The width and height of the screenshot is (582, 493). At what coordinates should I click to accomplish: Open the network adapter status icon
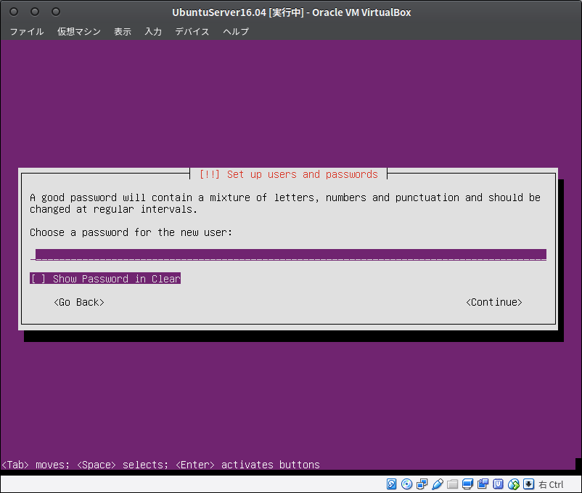[422, 484]
